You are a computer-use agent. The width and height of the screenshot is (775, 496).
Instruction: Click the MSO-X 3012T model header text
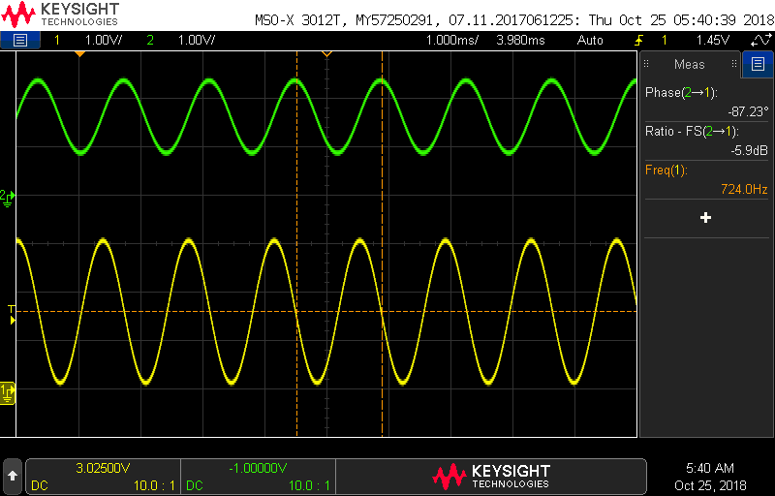click(300, 20)
